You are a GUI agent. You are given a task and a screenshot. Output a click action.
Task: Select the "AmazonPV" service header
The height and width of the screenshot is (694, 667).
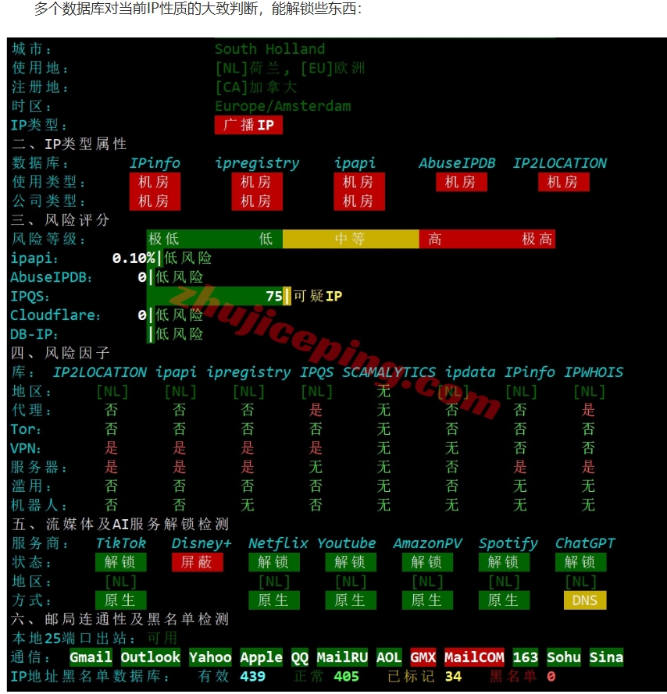coord(427,543)
